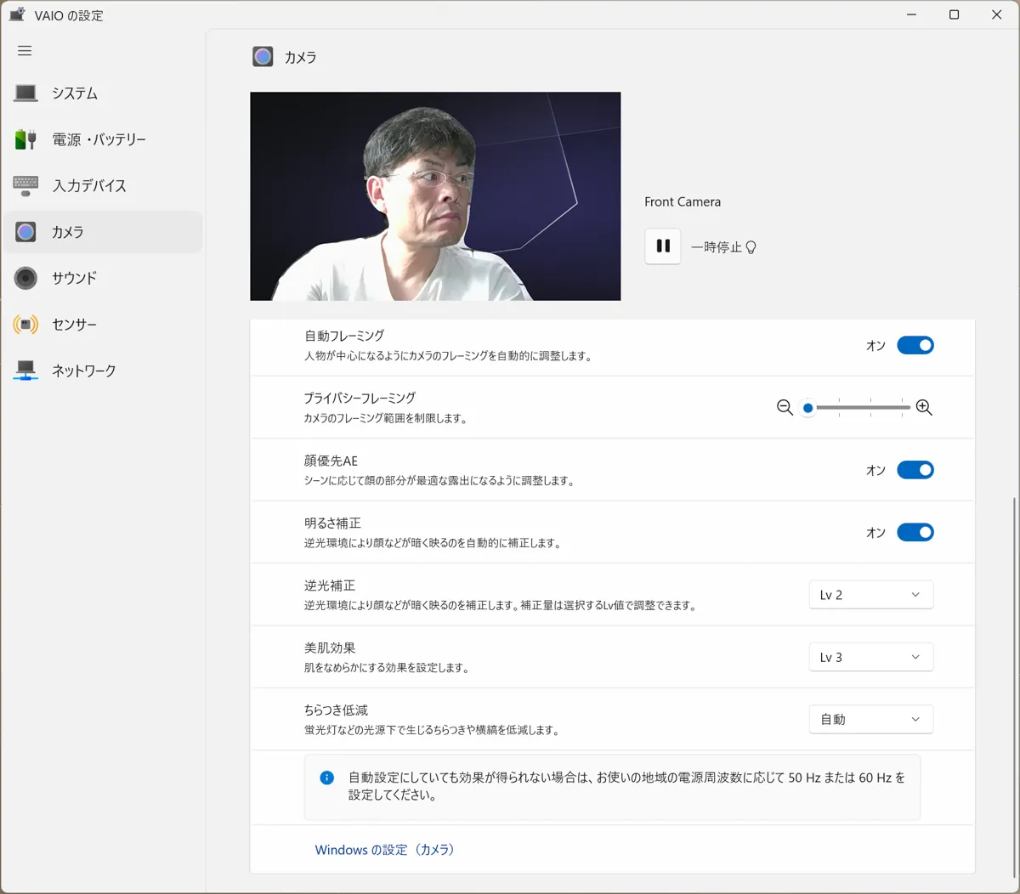Click the lightbulb hint icon beside 一時停止
This screenshot has width=1020, height=894.
(x=751, y=247)
